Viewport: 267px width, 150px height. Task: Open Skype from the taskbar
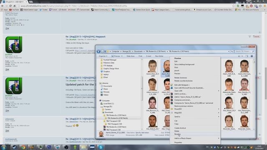click(101, 147)
